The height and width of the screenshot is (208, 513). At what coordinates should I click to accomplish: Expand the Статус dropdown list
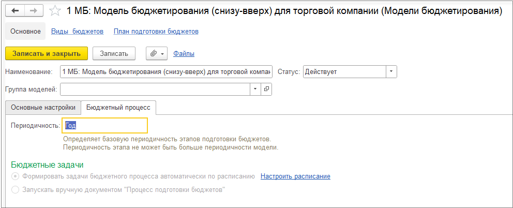coord(391,71)
